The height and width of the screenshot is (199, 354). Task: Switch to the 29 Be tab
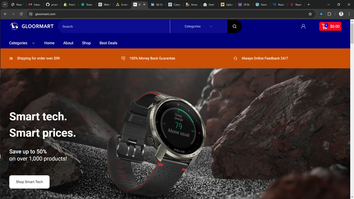coord(244,5)
